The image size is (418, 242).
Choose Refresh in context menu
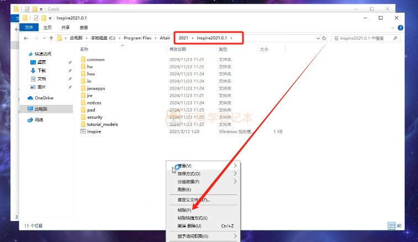203,190
